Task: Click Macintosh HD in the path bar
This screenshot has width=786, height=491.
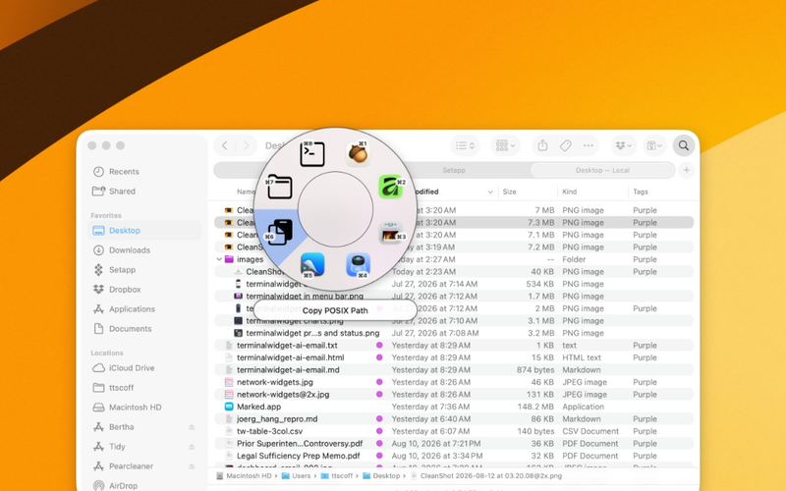Action: [x=244, y=476]
